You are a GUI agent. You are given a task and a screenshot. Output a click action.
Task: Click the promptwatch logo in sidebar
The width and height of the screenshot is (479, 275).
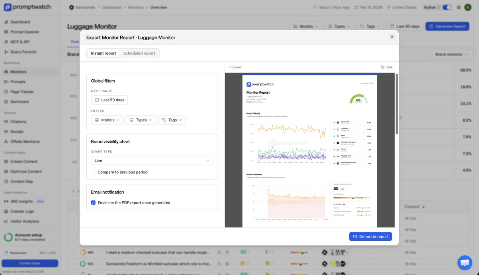[x=27, y=7]
